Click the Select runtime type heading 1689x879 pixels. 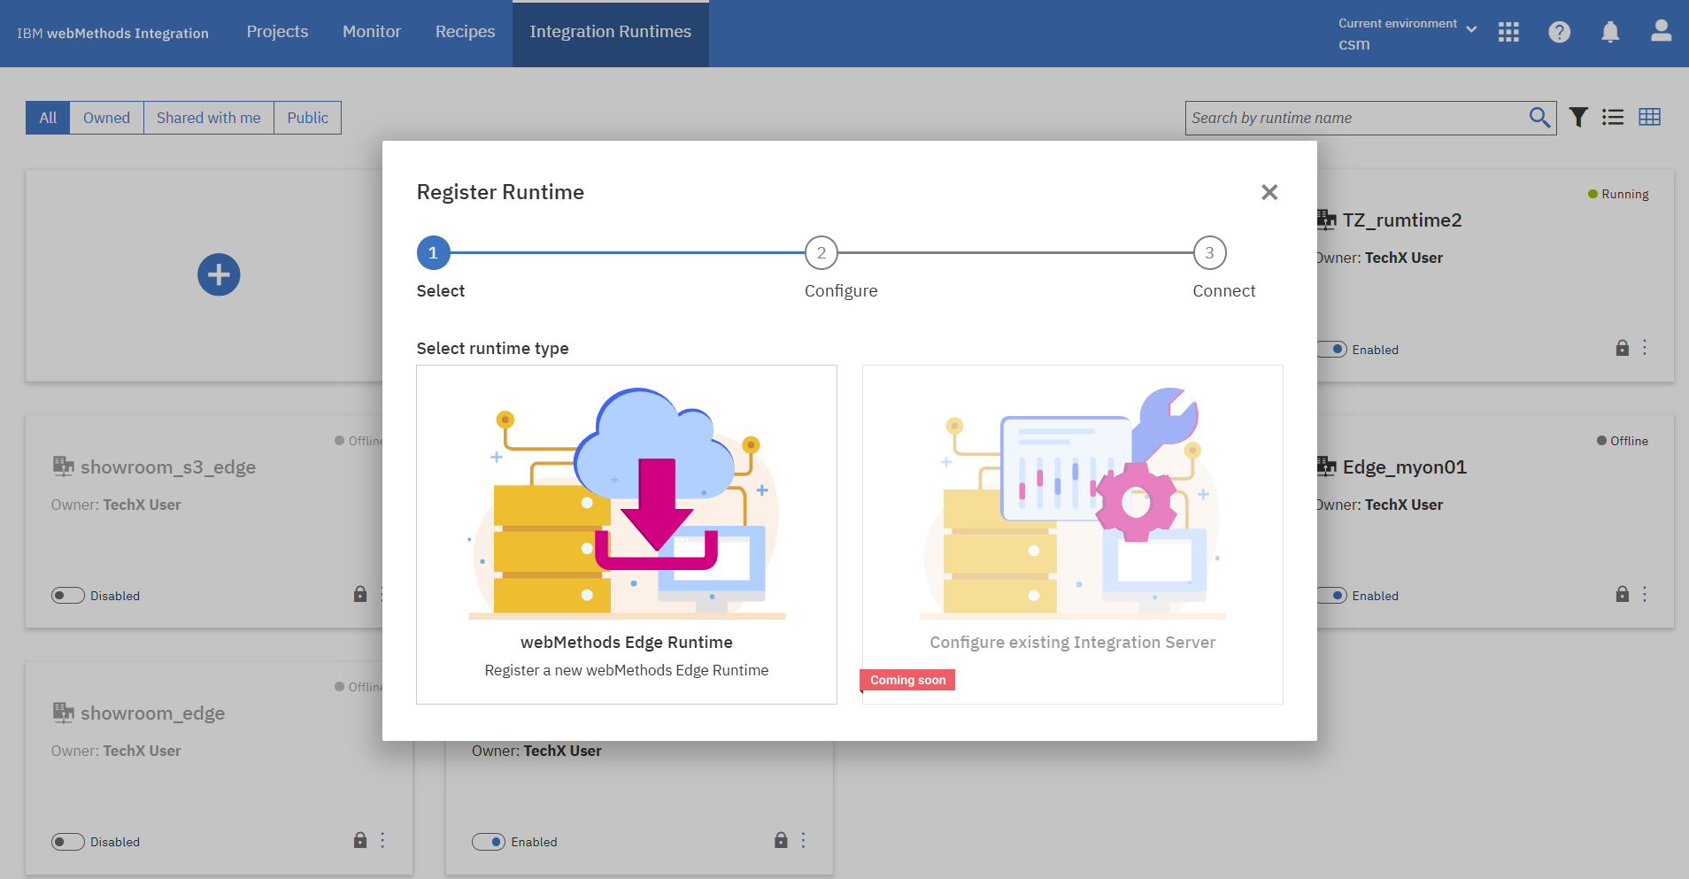coord(493,349)
